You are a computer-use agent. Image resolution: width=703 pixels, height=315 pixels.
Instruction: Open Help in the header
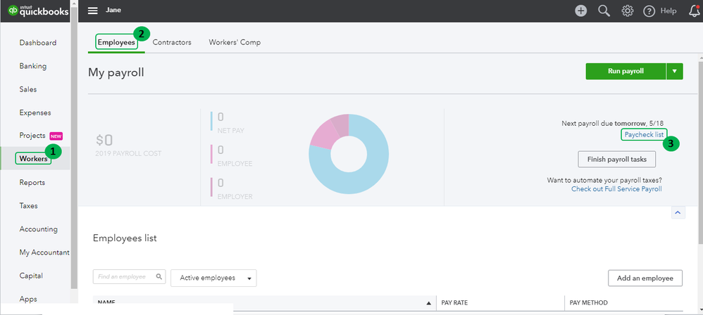[660, 11]
